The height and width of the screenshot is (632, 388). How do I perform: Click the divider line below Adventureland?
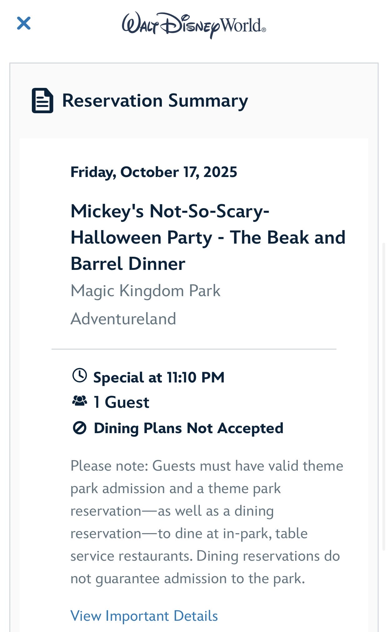[x=194, y=349]
